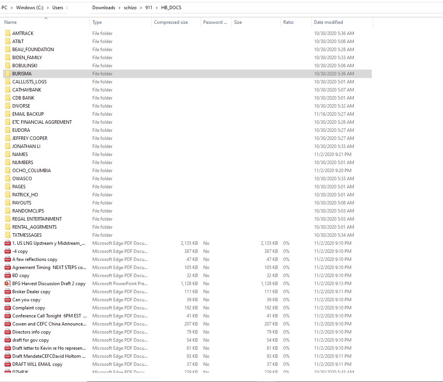Toggle sort arrow above Name column

tap(46, 18)
